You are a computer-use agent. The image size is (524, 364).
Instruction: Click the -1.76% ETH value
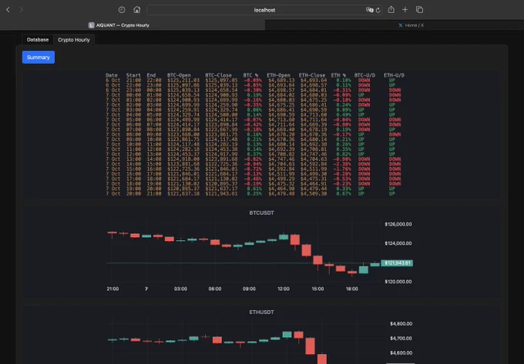[342, 169]
